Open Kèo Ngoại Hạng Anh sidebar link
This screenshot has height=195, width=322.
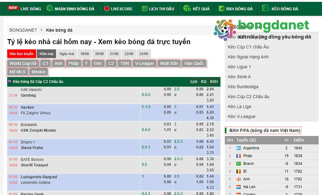click(248, 57)
